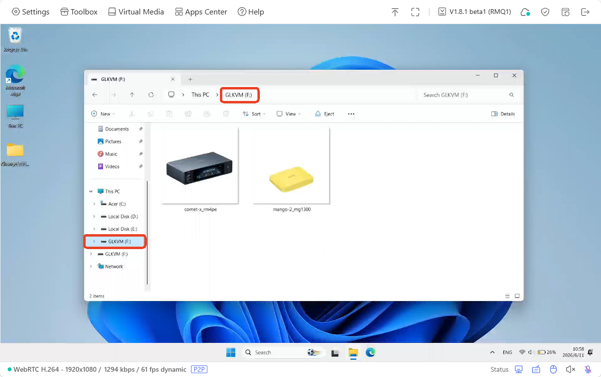Click This PC in the address breadcrumb

point(200,95)
